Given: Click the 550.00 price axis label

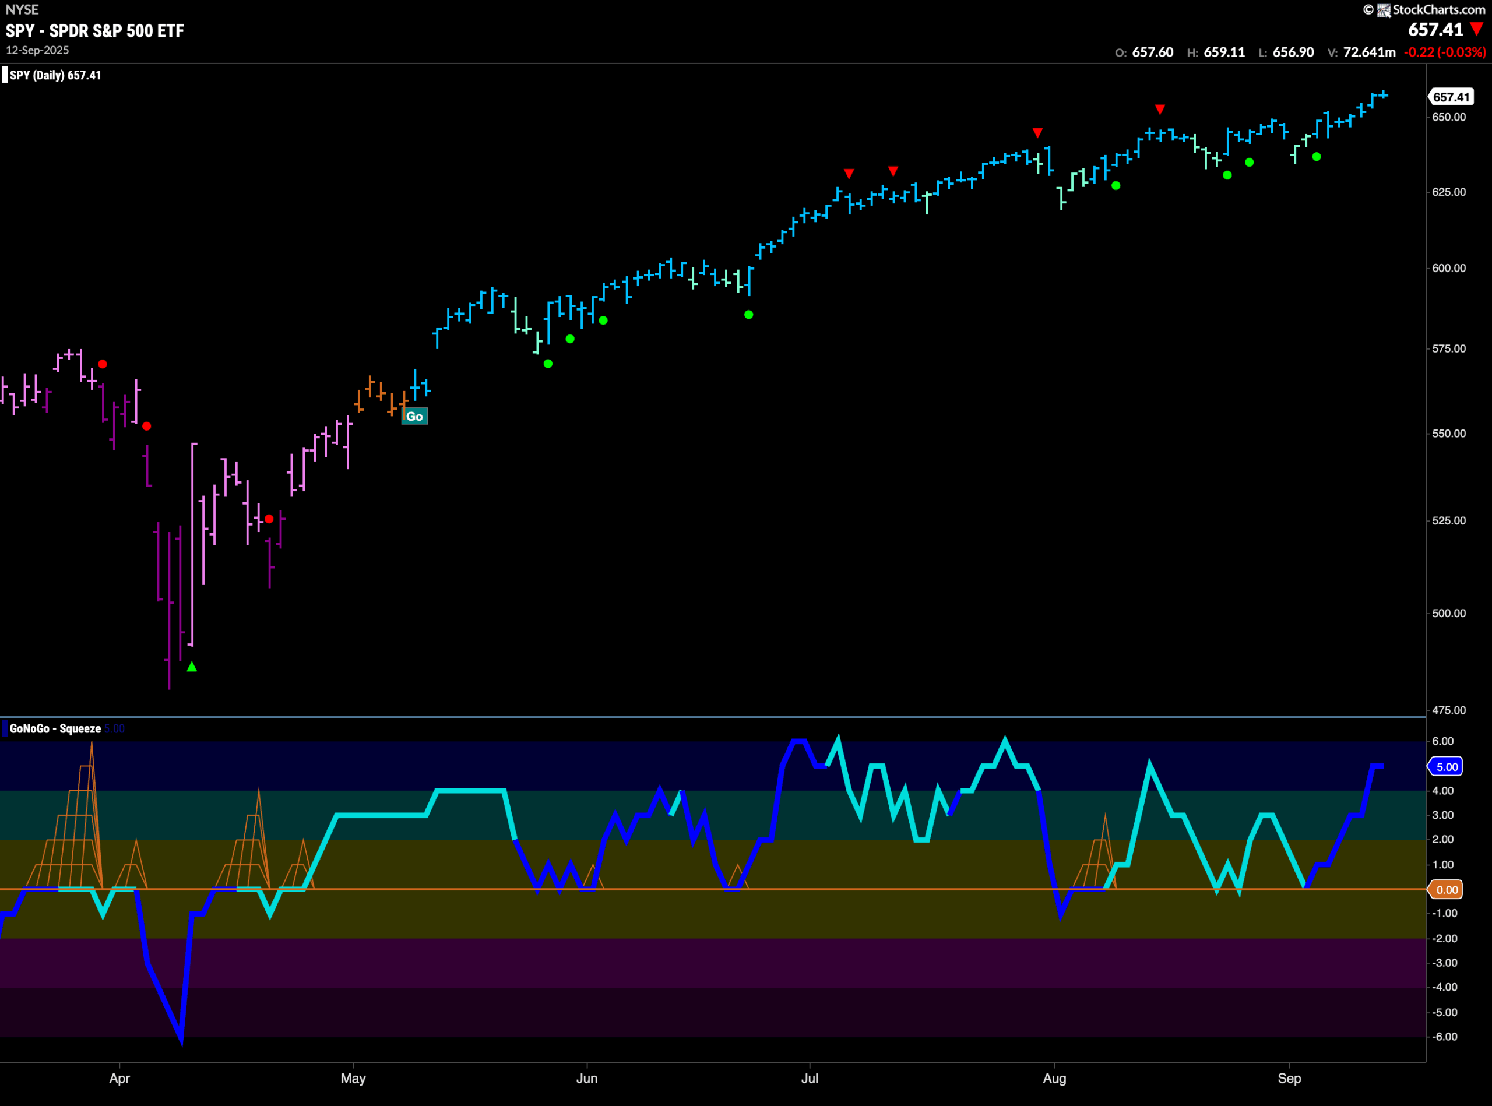Looking at the screenshot, I should coord(1448,434).
